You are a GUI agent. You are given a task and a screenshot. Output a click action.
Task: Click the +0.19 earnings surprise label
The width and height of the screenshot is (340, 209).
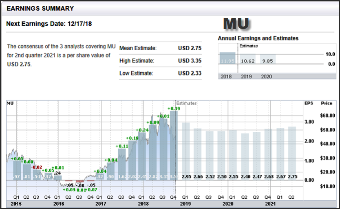pos(174,109)
